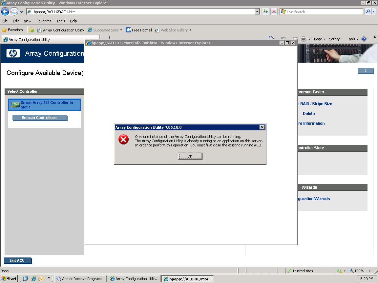
Task: Open the Page command bar menu
Action: [x=319, y=39]
